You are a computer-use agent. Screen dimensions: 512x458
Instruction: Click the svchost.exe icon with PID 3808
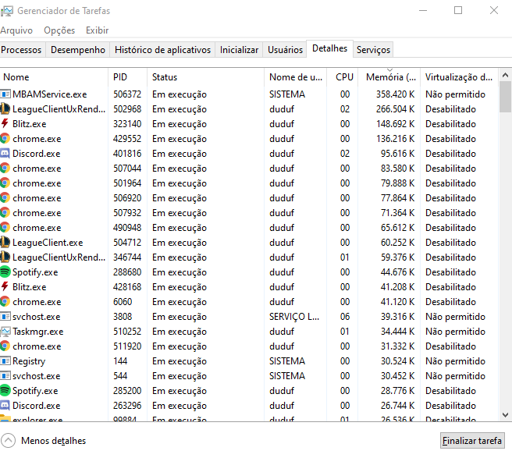[x=5, y=317]
